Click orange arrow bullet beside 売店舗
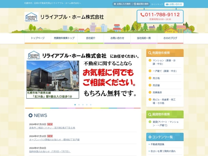 [150, 85]
